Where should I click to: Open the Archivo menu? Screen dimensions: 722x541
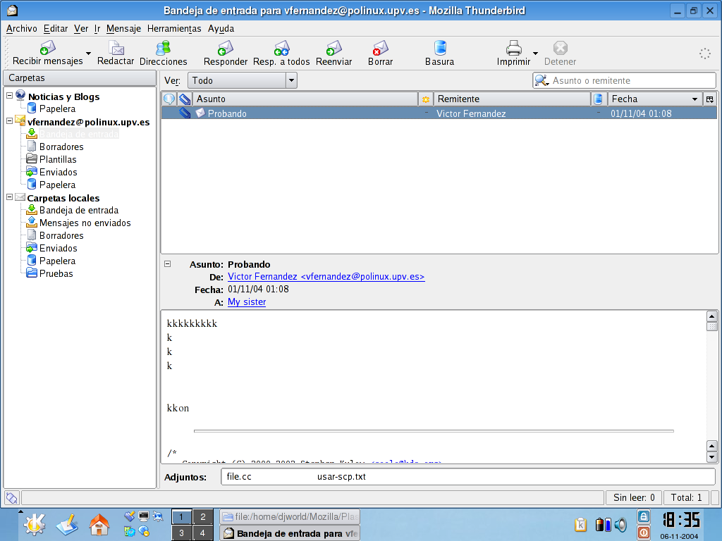click(x=22, y=28)
